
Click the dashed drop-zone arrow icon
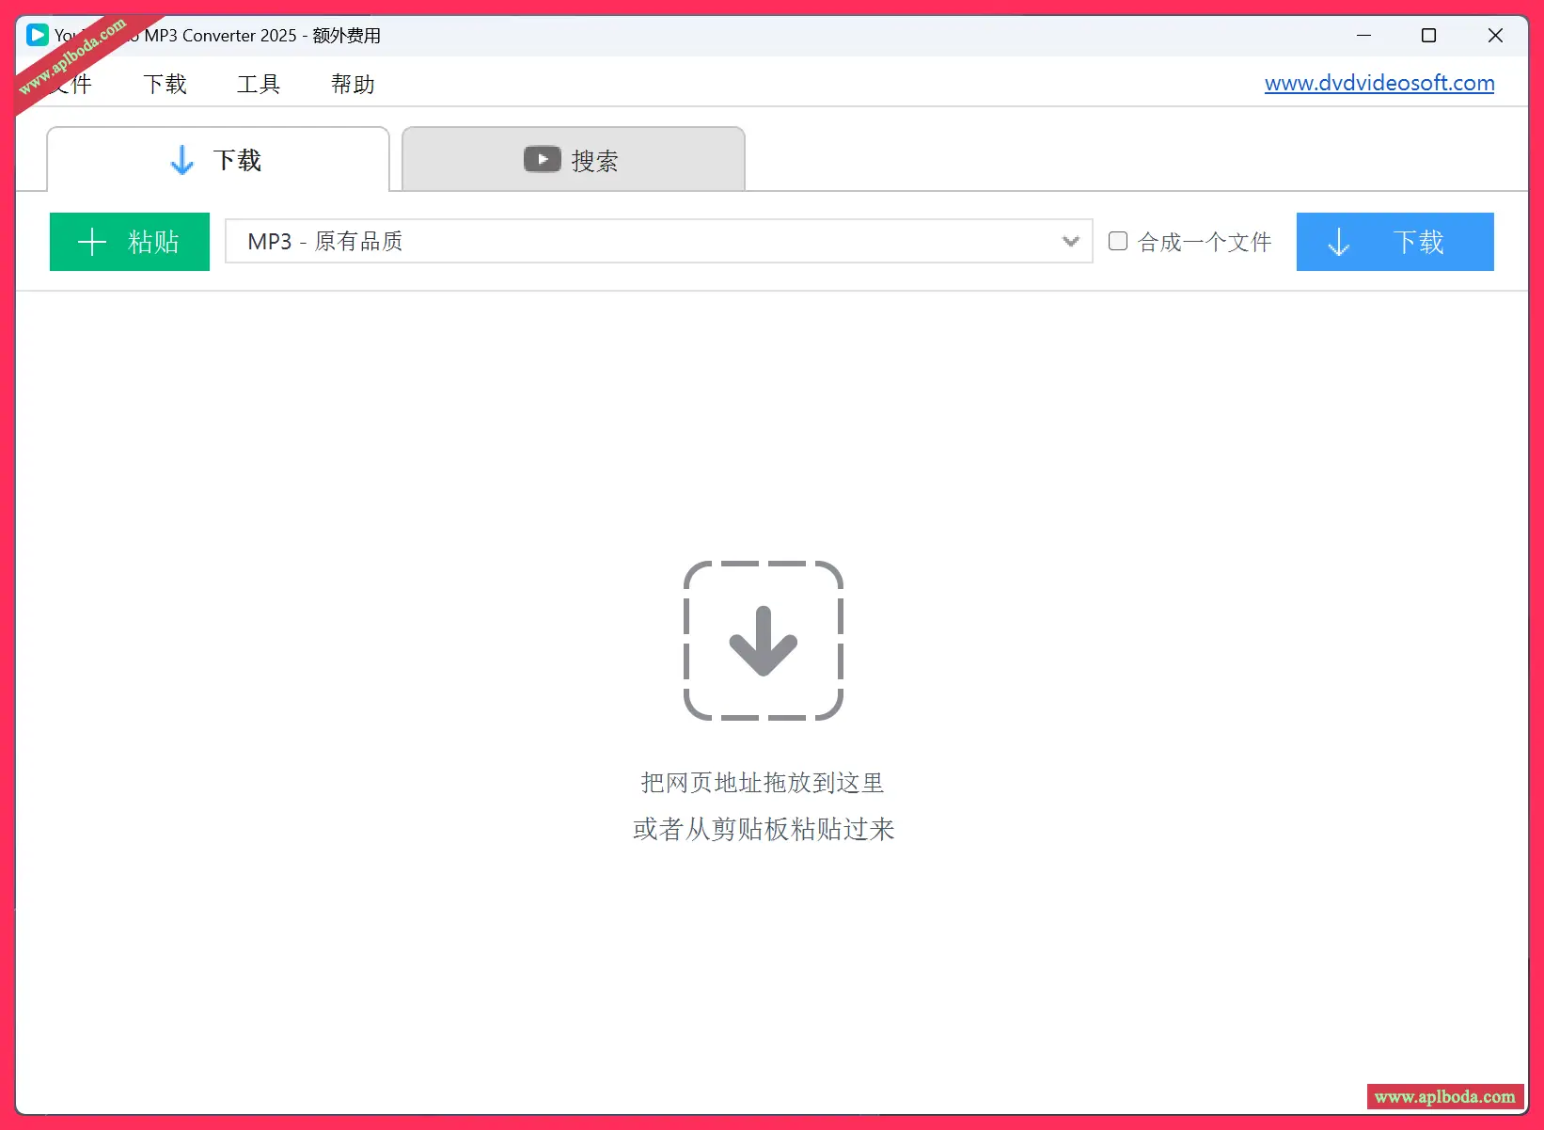coord(763,641)
